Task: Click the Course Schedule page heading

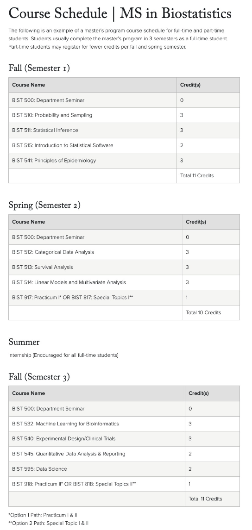Action: [120, 13]
